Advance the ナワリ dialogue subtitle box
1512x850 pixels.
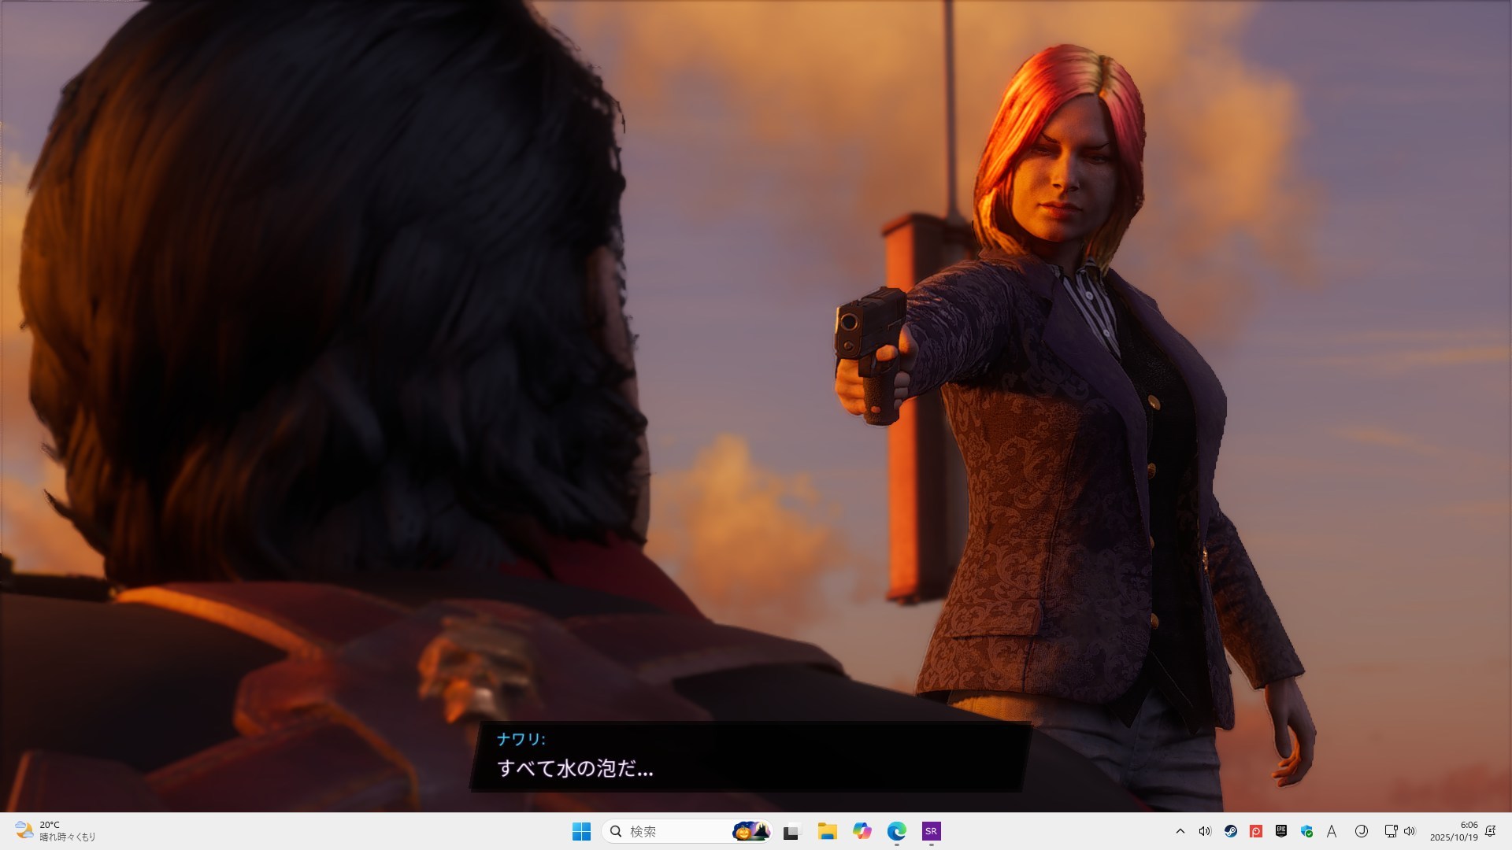pyautogui.click(x=748, y=757)
